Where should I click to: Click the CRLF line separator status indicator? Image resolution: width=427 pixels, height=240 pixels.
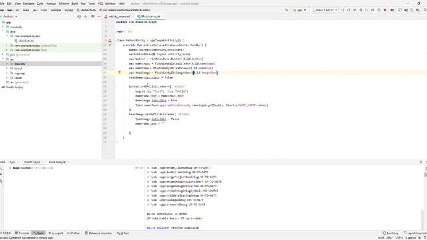pos(390,238)
